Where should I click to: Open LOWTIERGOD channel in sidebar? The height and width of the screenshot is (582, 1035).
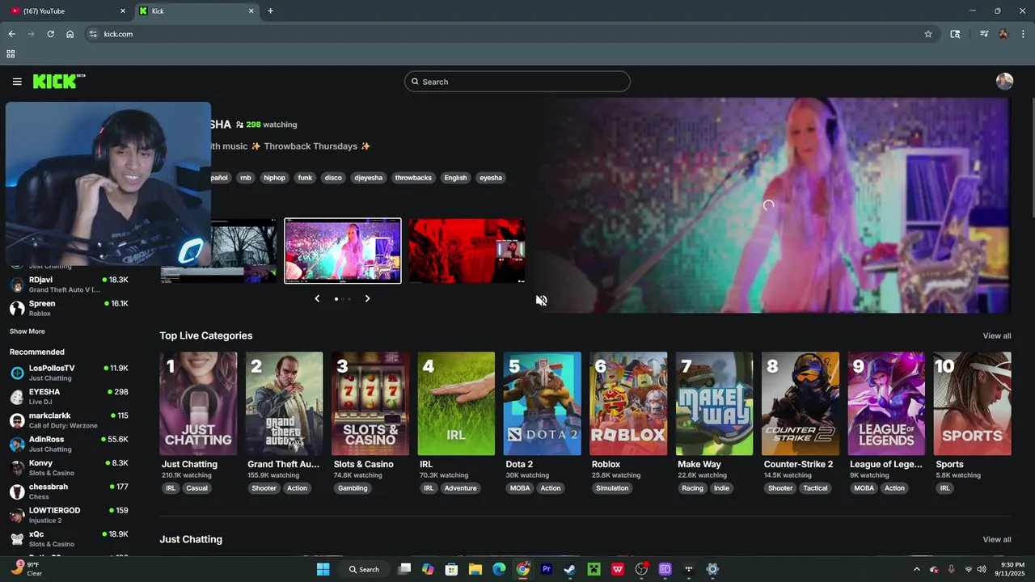click(69, 515)
